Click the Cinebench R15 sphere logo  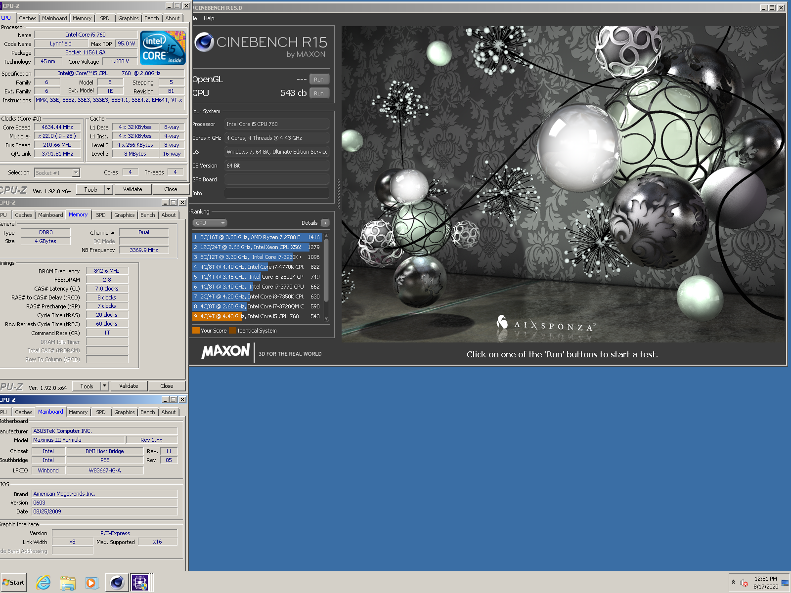pyautogui.click(x=204, y=42)
